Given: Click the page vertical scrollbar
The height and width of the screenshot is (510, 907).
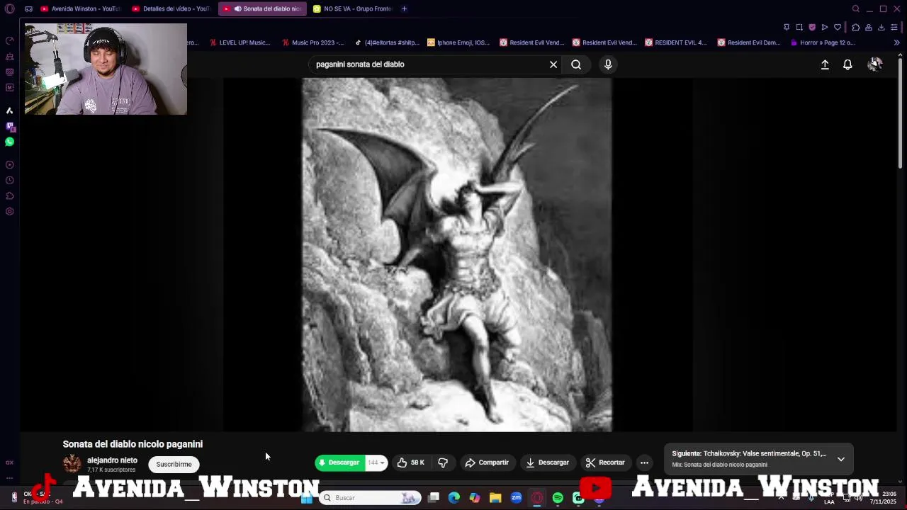Looking at the screenshot, I should pyautogui.click(x=900, y=113).
